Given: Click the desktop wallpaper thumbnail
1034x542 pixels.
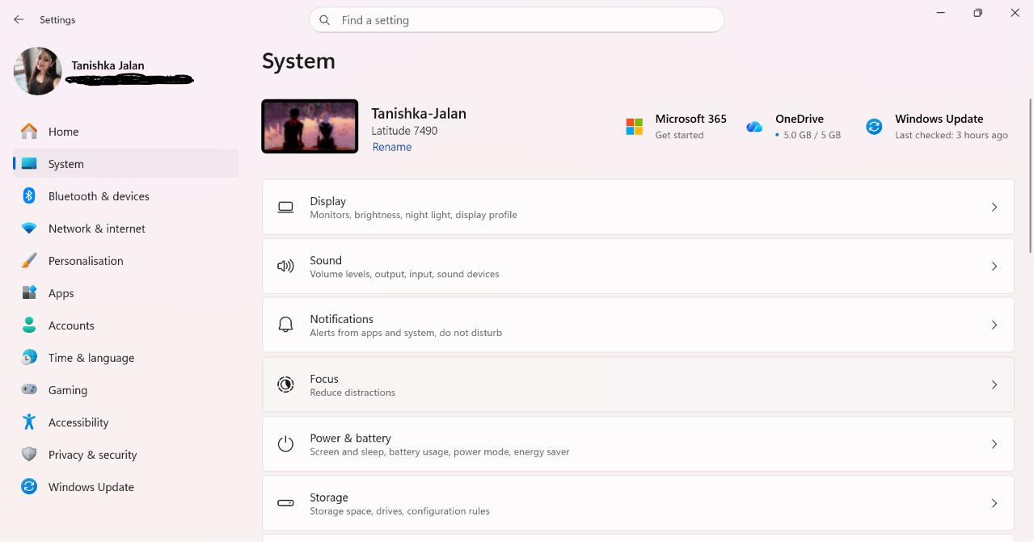Looking at the screenshot, I should pyautogui.click(x=310, y=126).
